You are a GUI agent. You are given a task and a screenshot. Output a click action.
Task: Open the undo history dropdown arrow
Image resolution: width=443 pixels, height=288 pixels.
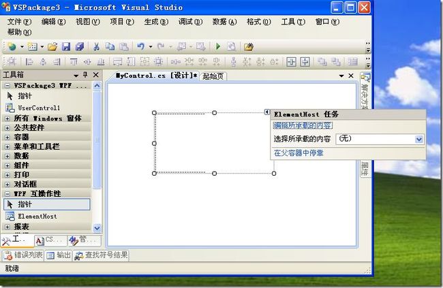[151, 47]
